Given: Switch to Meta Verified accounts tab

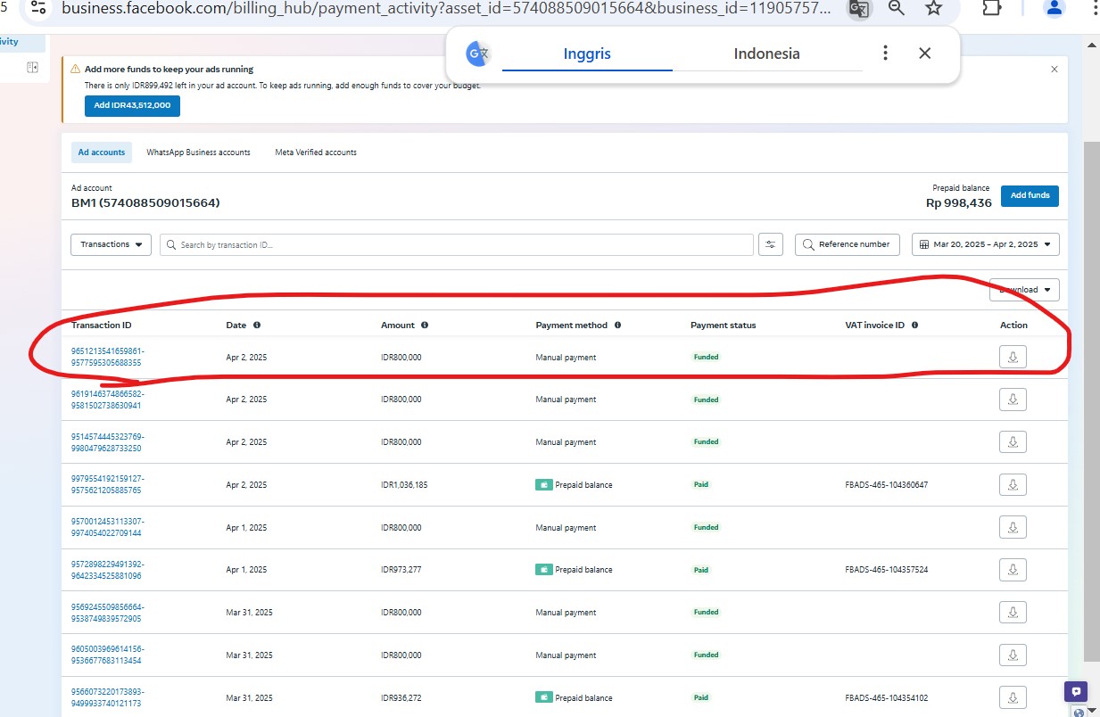Looking at the screenshot, I should click(316, 152).
